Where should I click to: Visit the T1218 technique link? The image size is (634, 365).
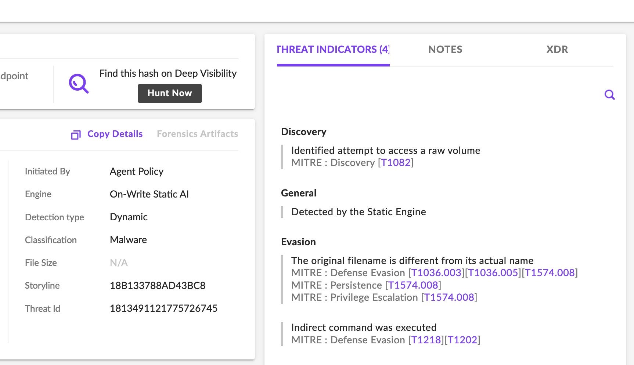click(x=426, y=340)
